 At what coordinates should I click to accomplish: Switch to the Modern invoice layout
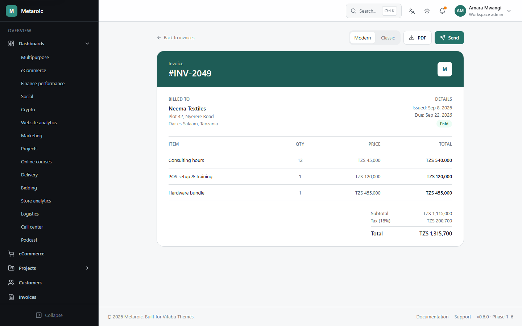(362, 38)
